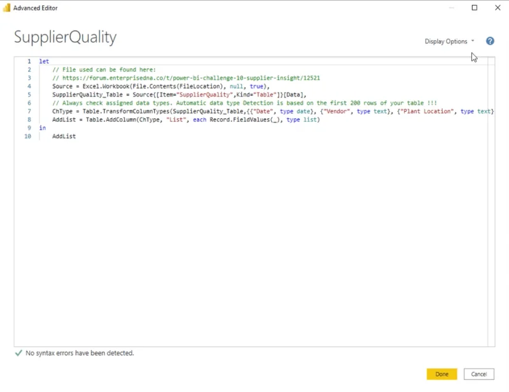This screenshot has height=392, width=509.
Task: Click Record.FieldValues on line 8
Action: click(x=240, y=119)
